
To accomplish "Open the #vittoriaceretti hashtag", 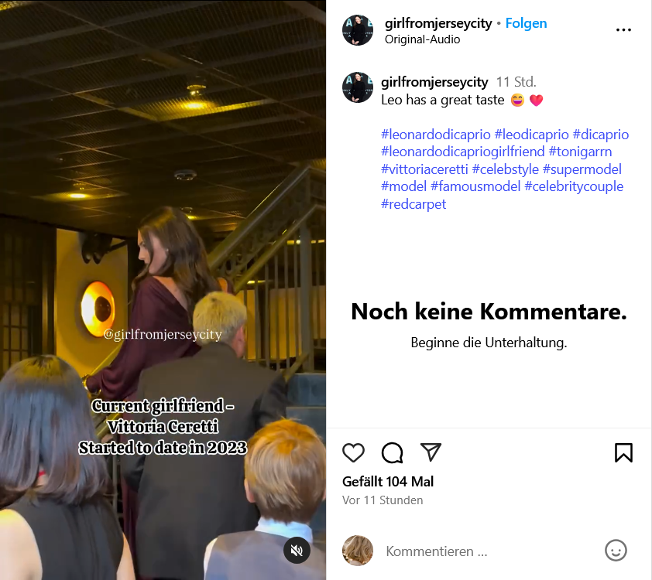I will coord(424,169).
